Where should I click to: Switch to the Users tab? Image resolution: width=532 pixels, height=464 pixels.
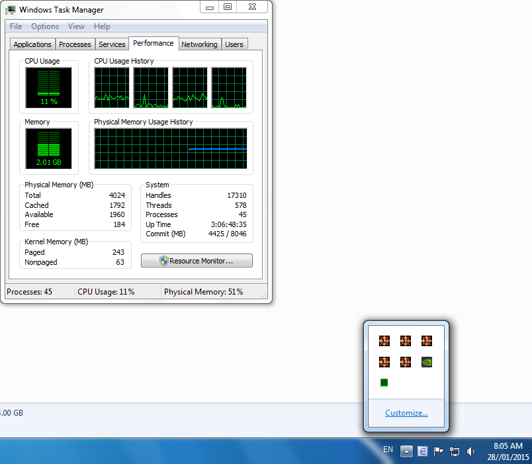(234, 44)
